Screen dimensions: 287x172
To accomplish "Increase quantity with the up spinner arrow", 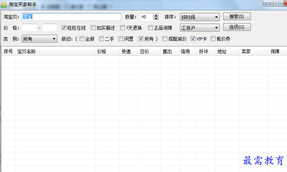I will point(156,16).
